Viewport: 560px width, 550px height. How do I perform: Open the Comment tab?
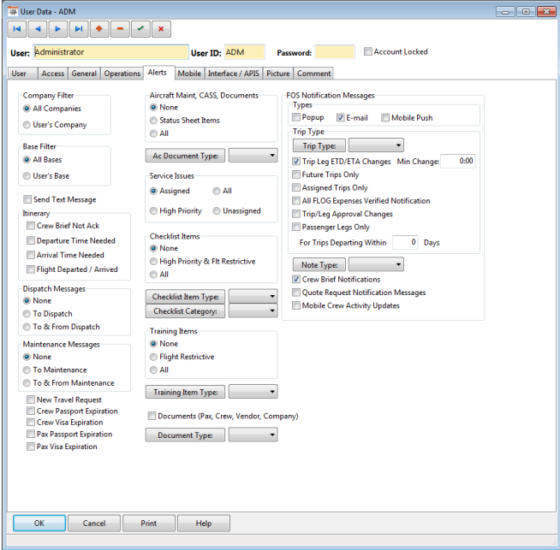point(314,74)
